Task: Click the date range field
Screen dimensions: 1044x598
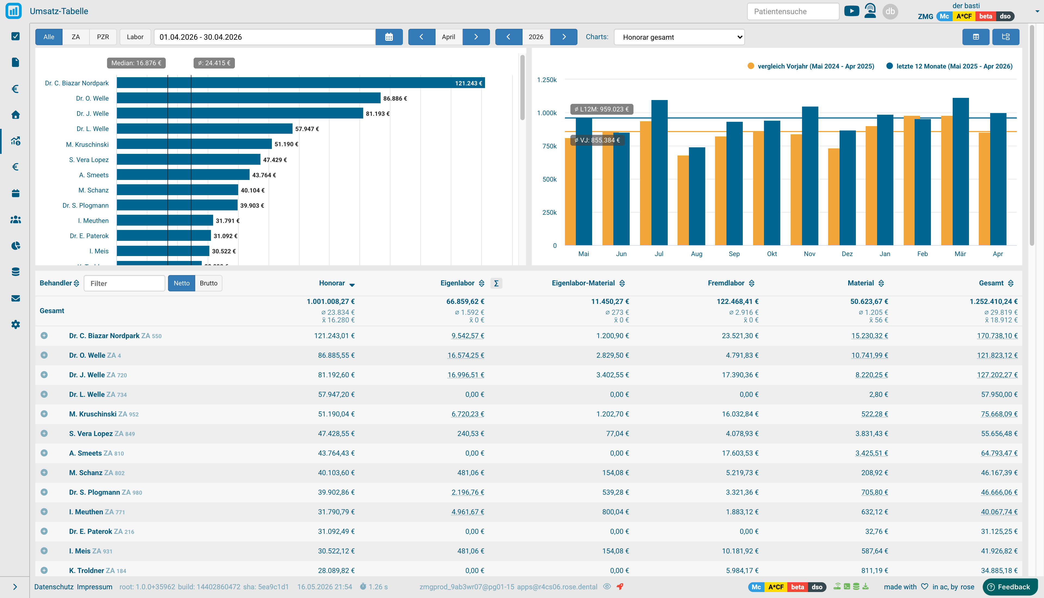Action: [x=265, y=37]
